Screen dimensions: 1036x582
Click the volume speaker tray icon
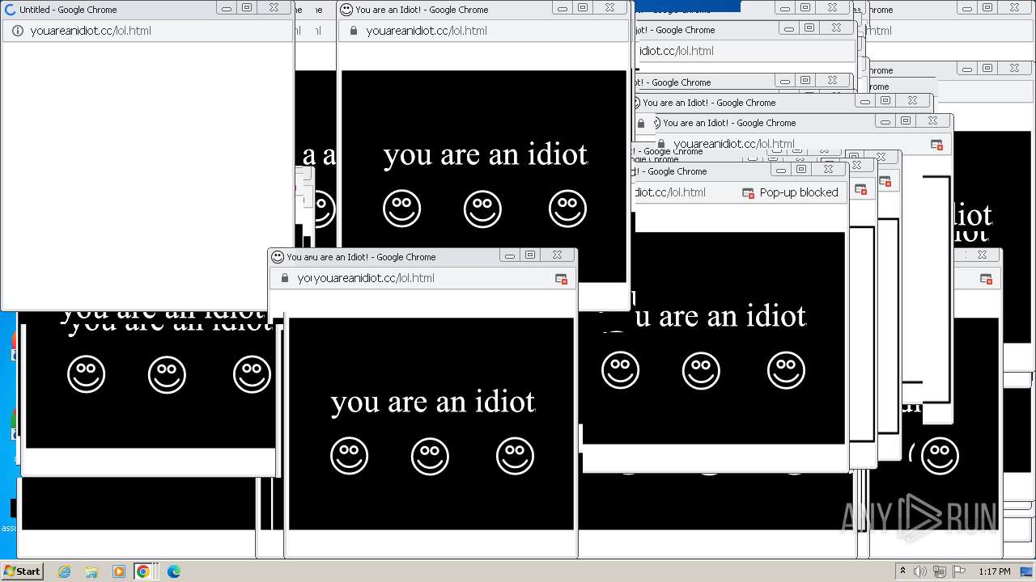point(920,571)
